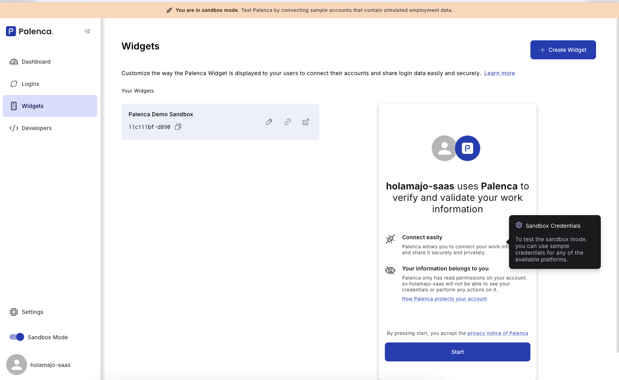Image resolution: width=619 pixels, height=380 pixels.
Task: Click the gray user avatar in preview
Action: click(x=444, y=148)
